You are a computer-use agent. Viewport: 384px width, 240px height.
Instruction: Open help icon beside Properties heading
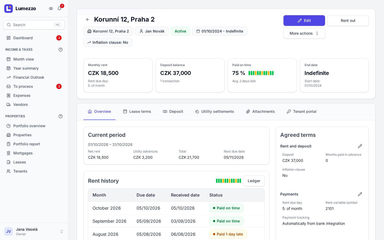pyautogui.click(x=61, y=116)
